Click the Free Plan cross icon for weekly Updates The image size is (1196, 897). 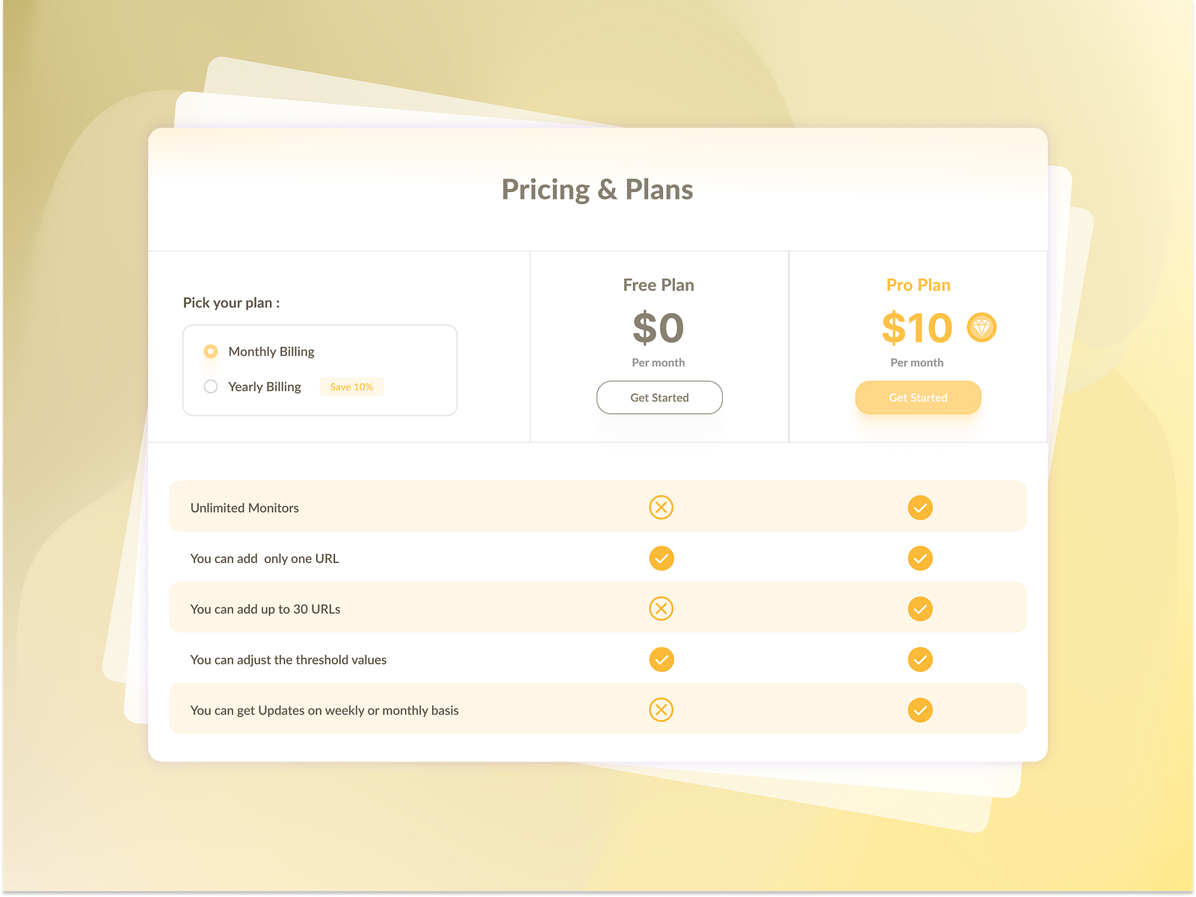pos(661,710)
